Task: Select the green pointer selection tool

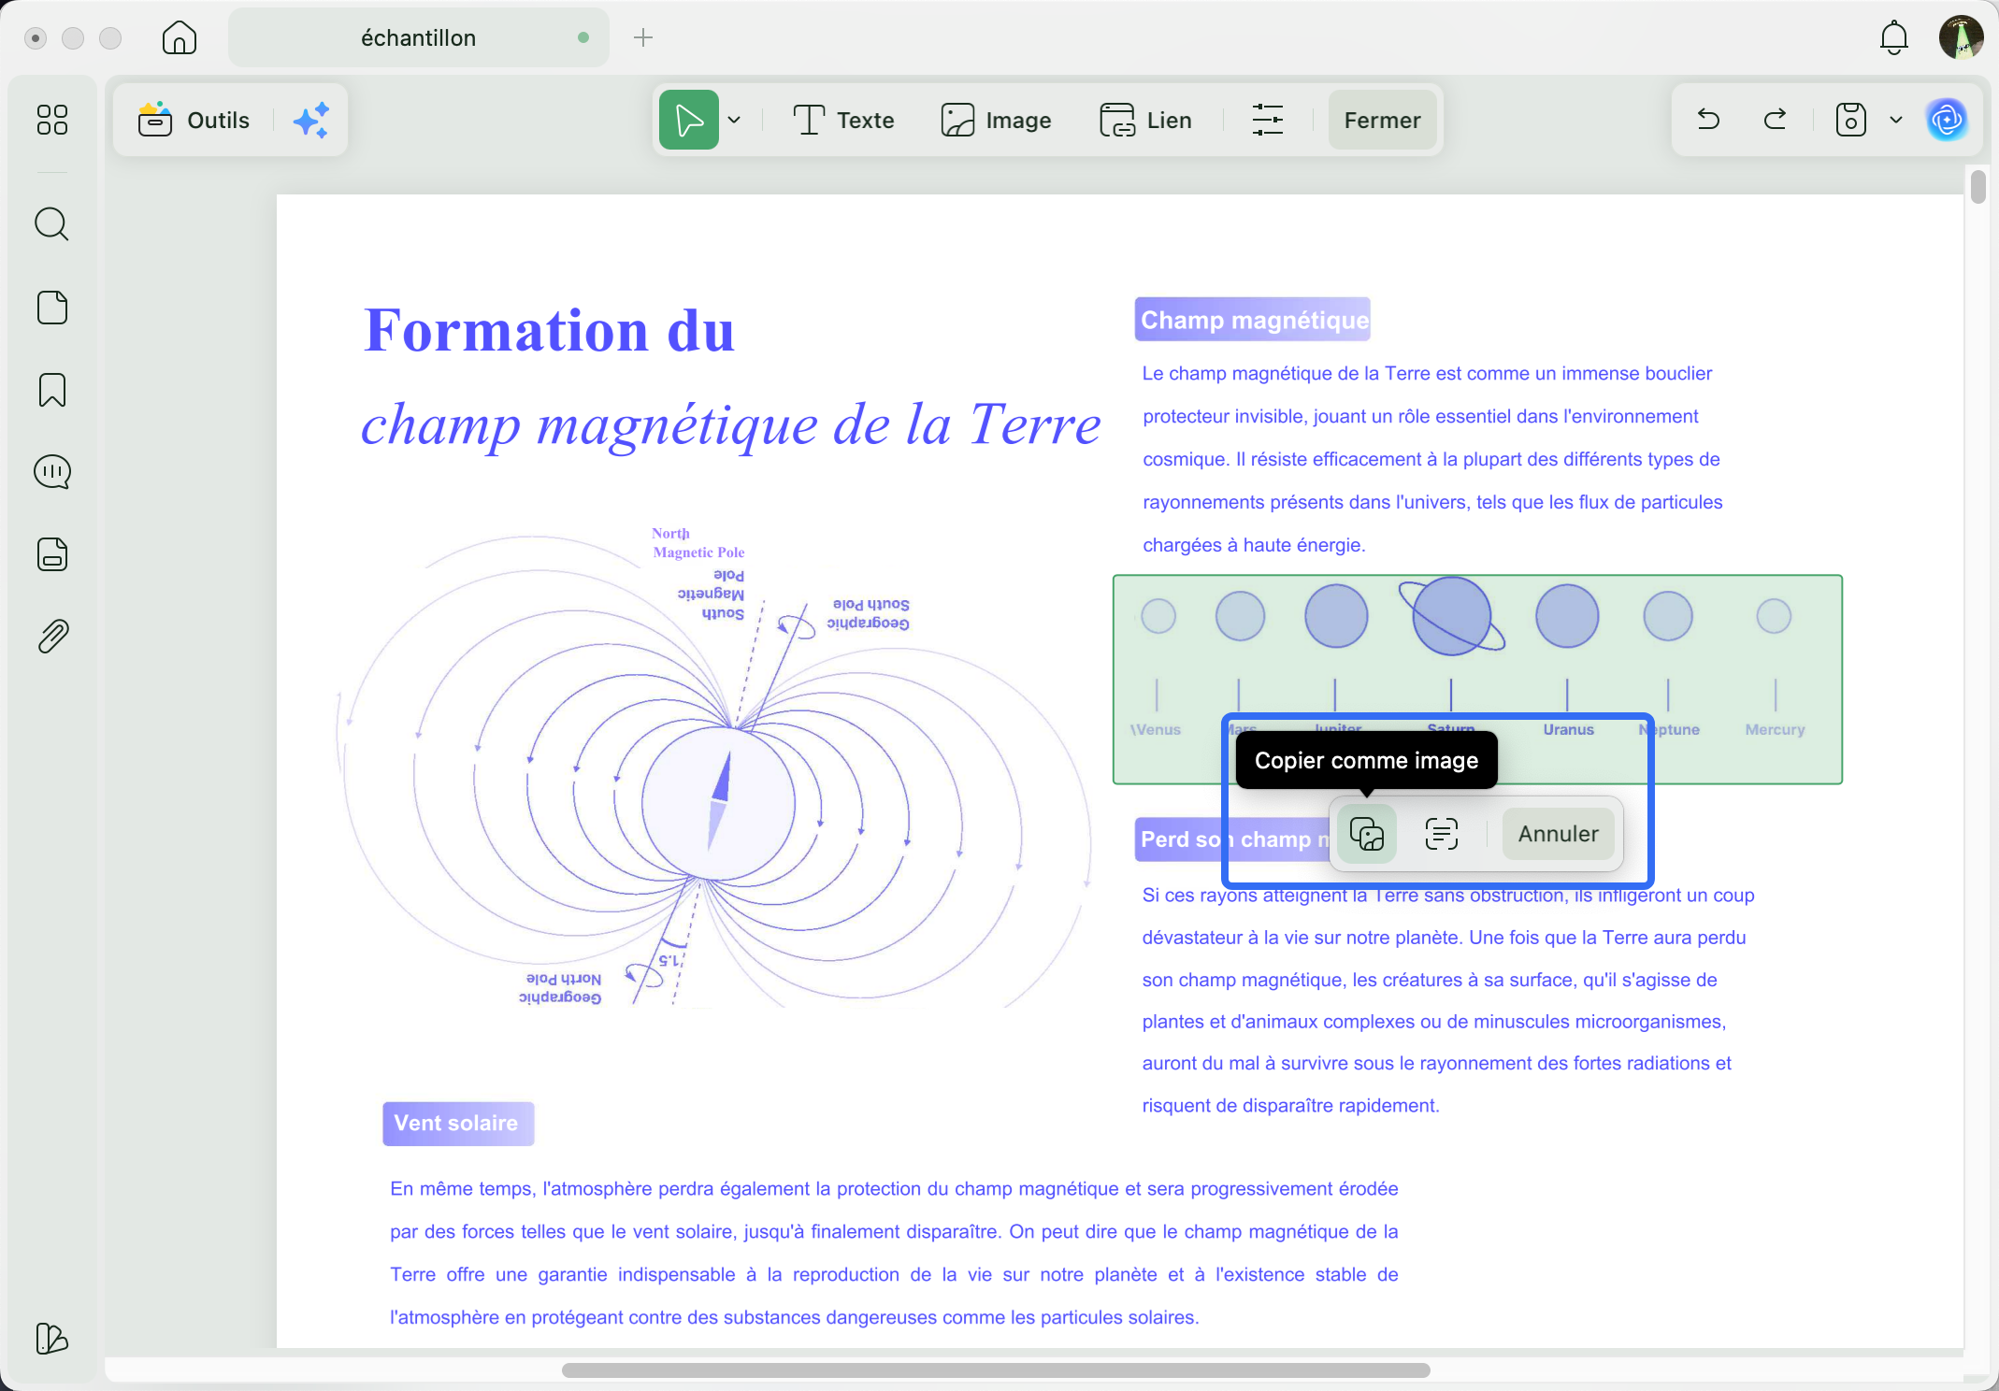Action: (689, 120)
